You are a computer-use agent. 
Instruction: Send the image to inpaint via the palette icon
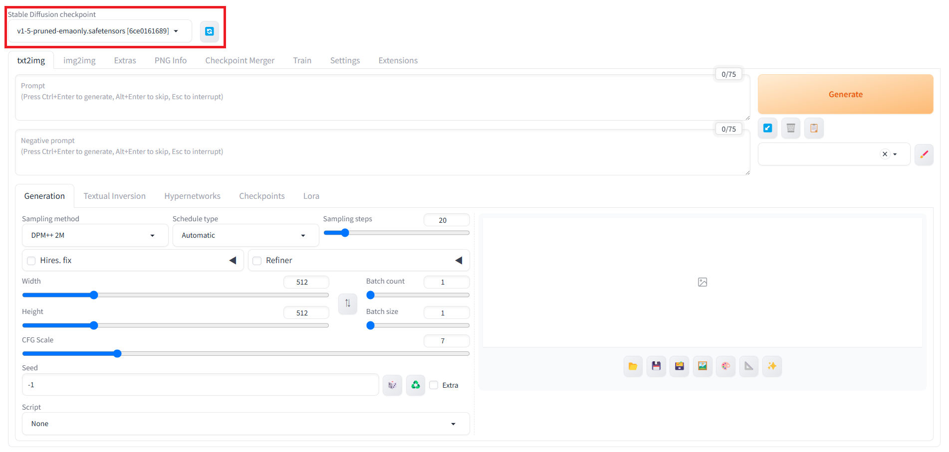tap(725, 366)
